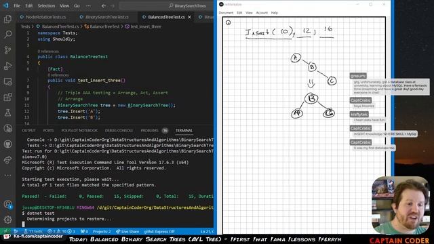The height and width of the screenshot is (244, 434).
Task: Click the tree.Insert('A'); code line
Action: [x=79, y=111]
